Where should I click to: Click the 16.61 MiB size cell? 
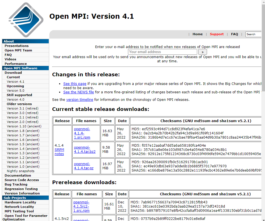tap(109, 206)
